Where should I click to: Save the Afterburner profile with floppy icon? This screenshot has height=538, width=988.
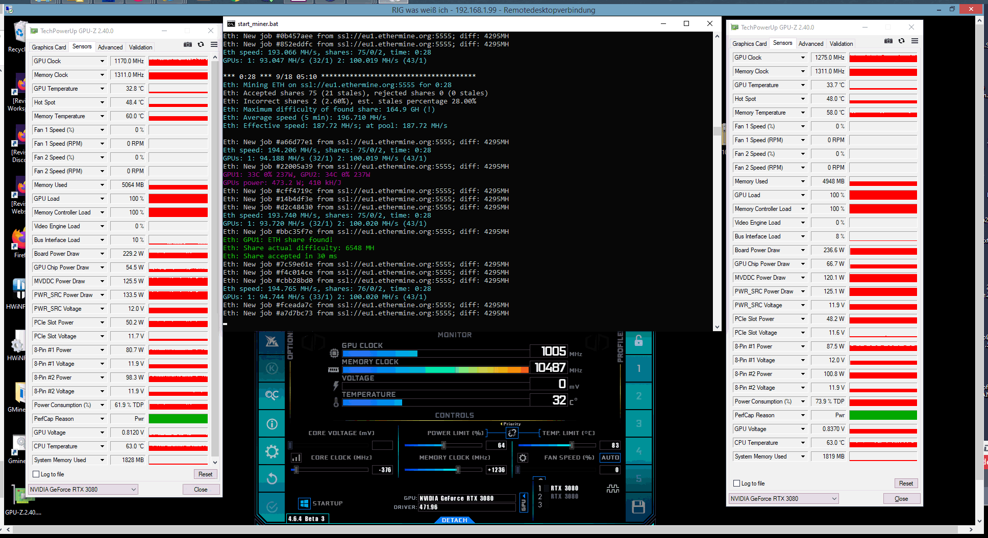point(638,506)
